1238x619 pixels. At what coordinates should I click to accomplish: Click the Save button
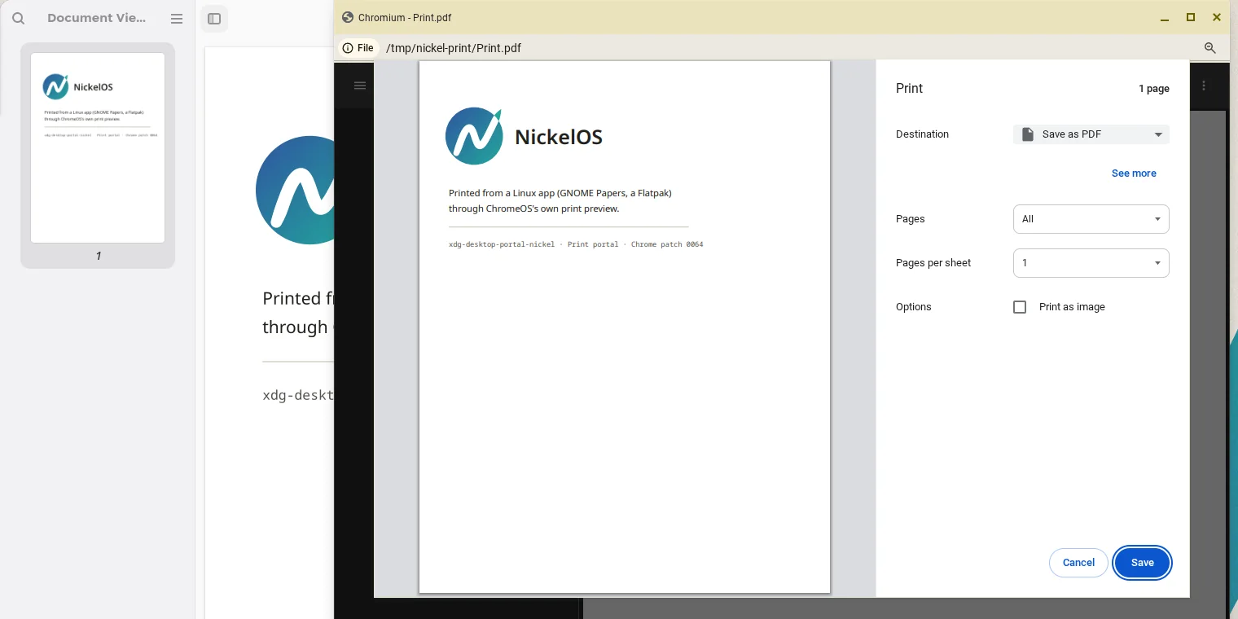(x=1143, y=563)
